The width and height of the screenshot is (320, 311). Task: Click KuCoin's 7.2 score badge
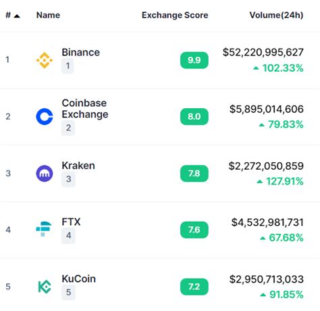click(x=194, y=287)
